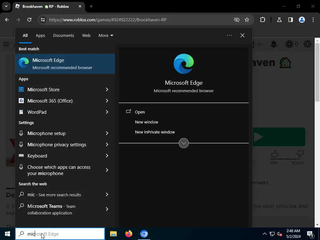This screenshot has height=240, width=320.
Task: Click the site information icon in address bar
Action: point(42,20)
